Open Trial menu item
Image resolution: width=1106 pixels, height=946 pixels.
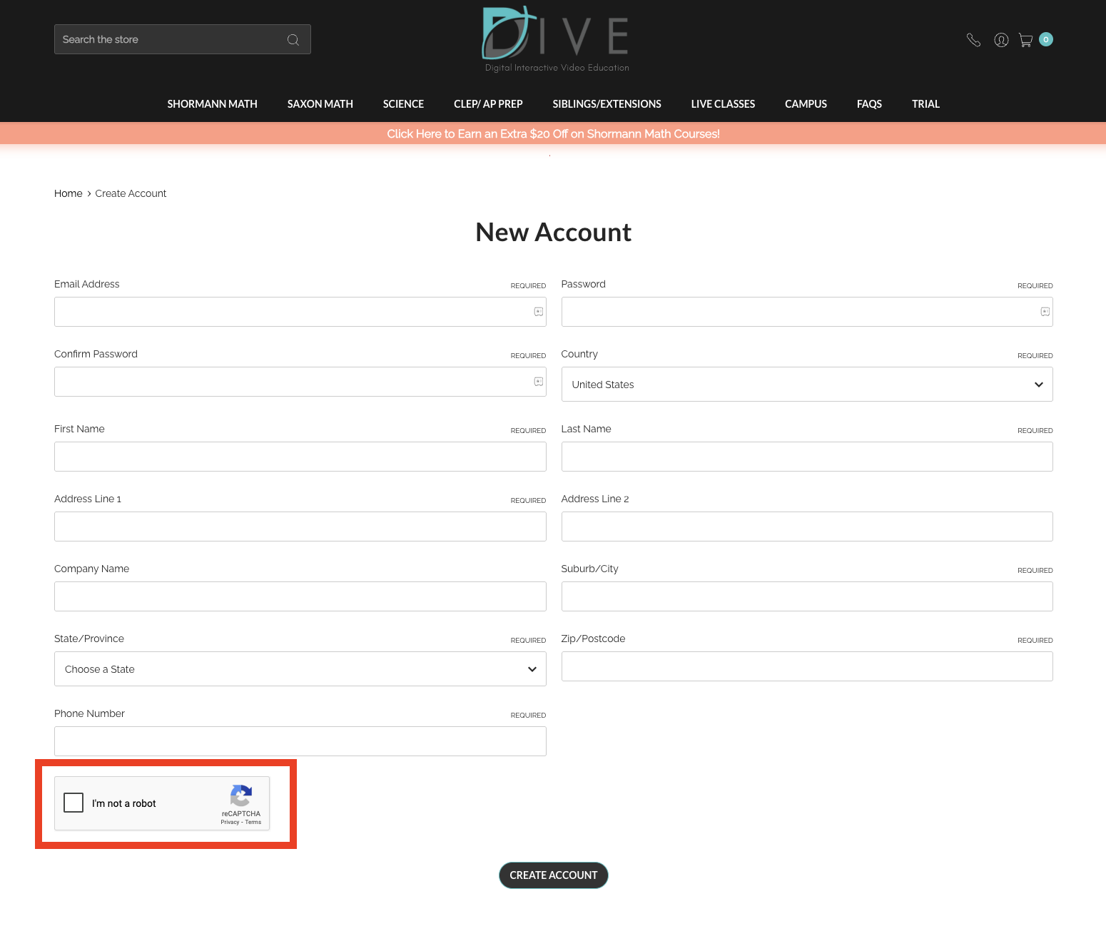(x=925, y=104)
